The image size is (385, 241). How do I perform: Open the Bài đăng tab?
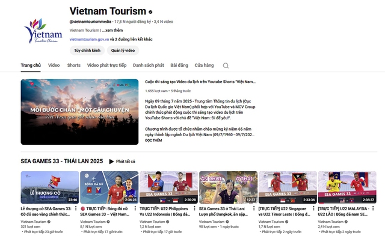click(x=179, y=65)
